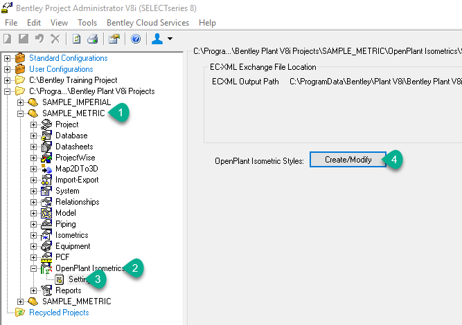The width and height of the screenshot is (462, 325).
Task: Click the Relationships node icon
Action: pos(46,202)
